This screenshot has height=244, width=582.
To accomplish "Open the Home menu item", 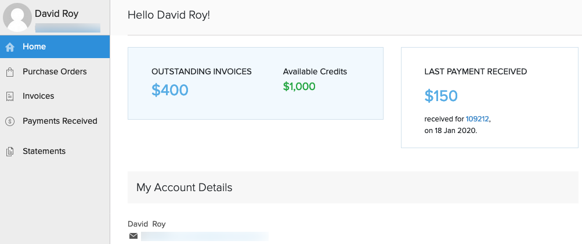I will click(x=34, y=46).
